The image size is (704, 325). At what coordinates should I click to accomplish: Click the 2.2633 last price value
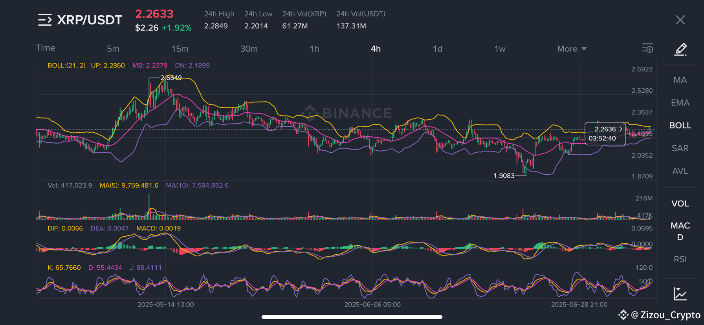pyautogui.click(x=154, y=14)
